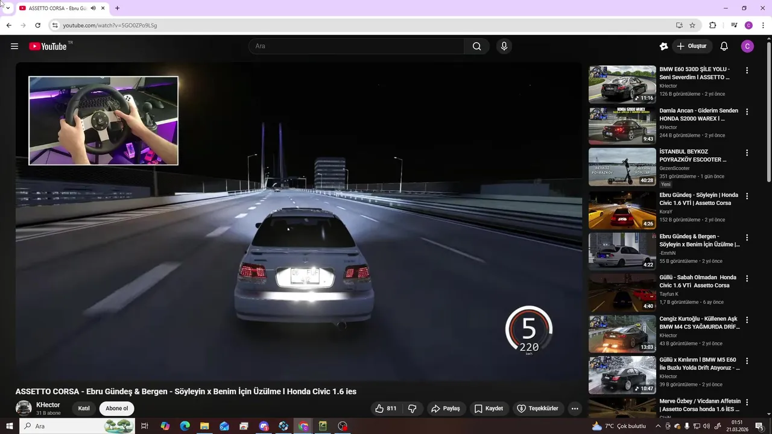
Task: Open BMW E60 530D ŞİLE YOLU thumbnail
Action: click(x=622, y=84)
